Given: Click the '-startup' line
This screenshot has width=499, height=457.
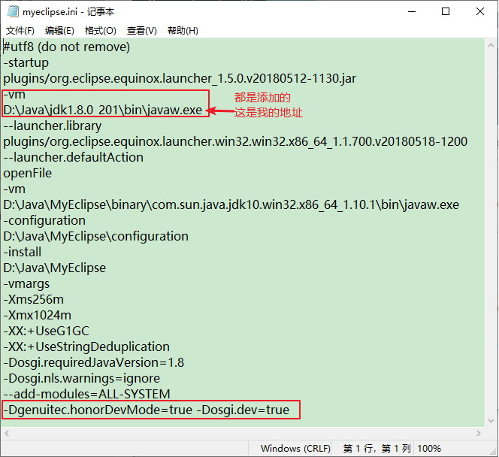Looking at the screenshot, I should pyautogui.click(x=26, y=62).
